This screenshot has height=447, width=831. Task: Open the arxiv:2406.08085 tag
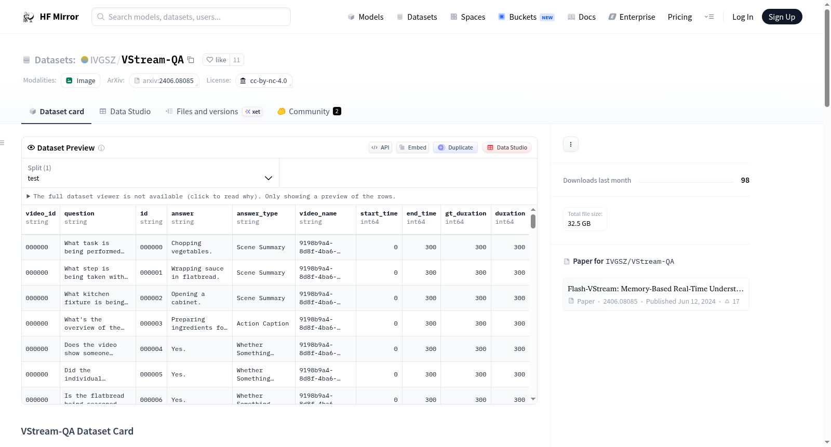(164, 81)
